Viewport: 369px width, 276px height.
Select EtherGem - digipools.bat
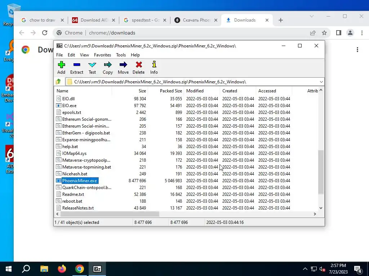pos(86,133)
